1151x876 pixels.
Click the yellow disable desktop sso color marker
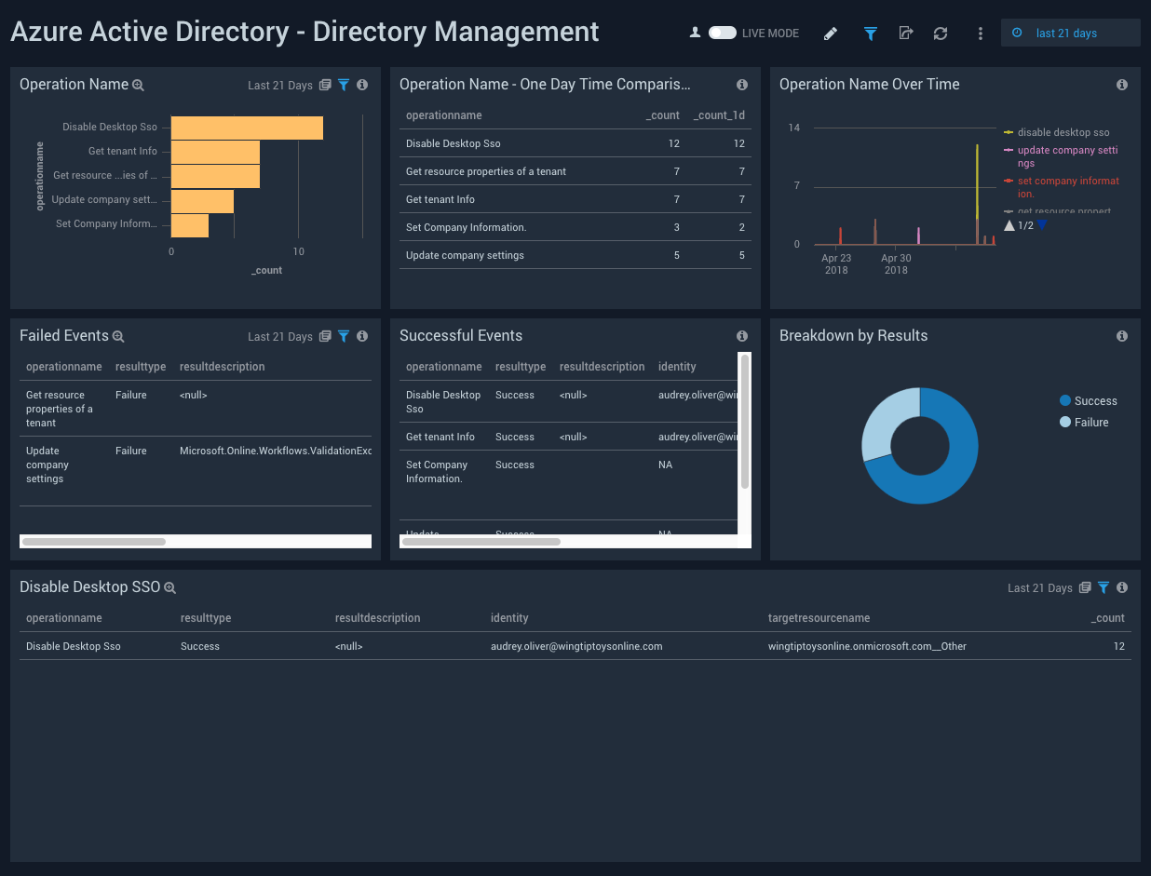click(x=1010, y=132)
